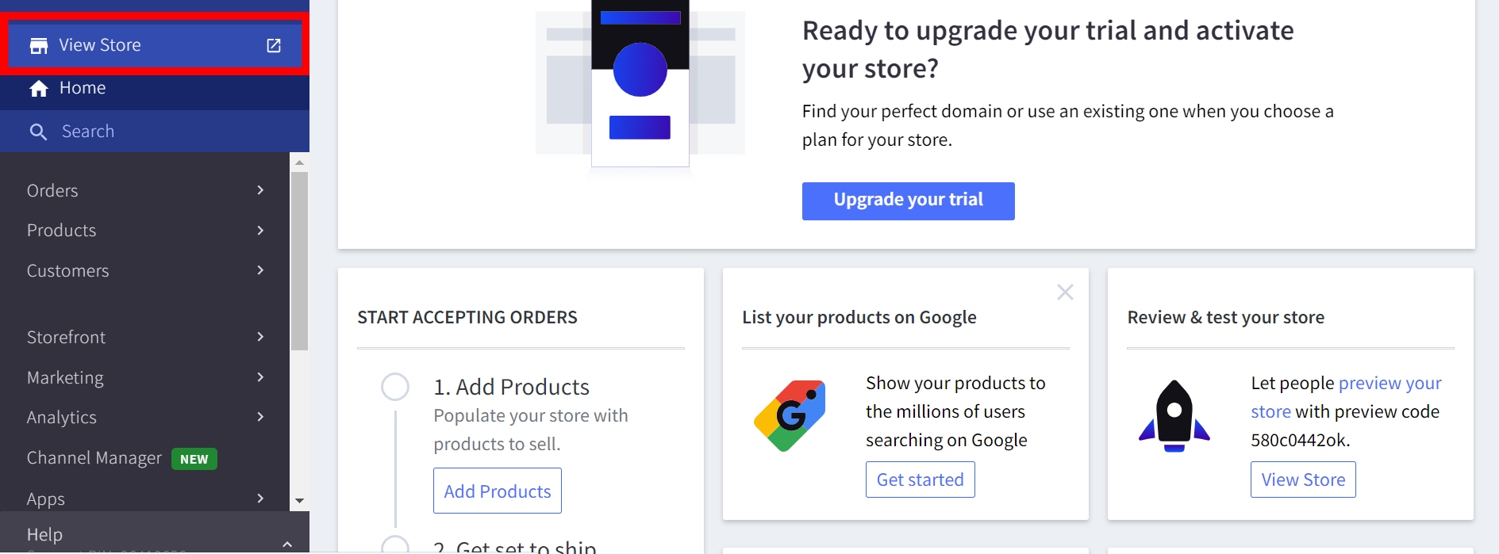Click the Upgrade your trial button

[908, 201]
